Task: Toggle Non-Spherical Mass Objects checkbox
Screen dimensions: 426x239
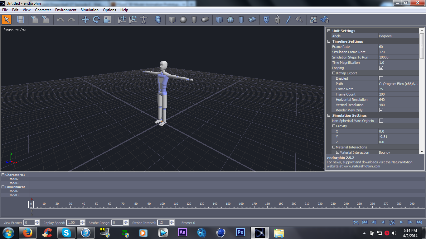Action: pos(381,121)
